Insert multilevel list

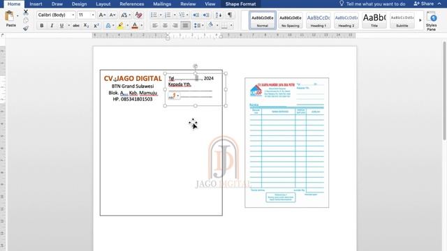coord(182,15)
